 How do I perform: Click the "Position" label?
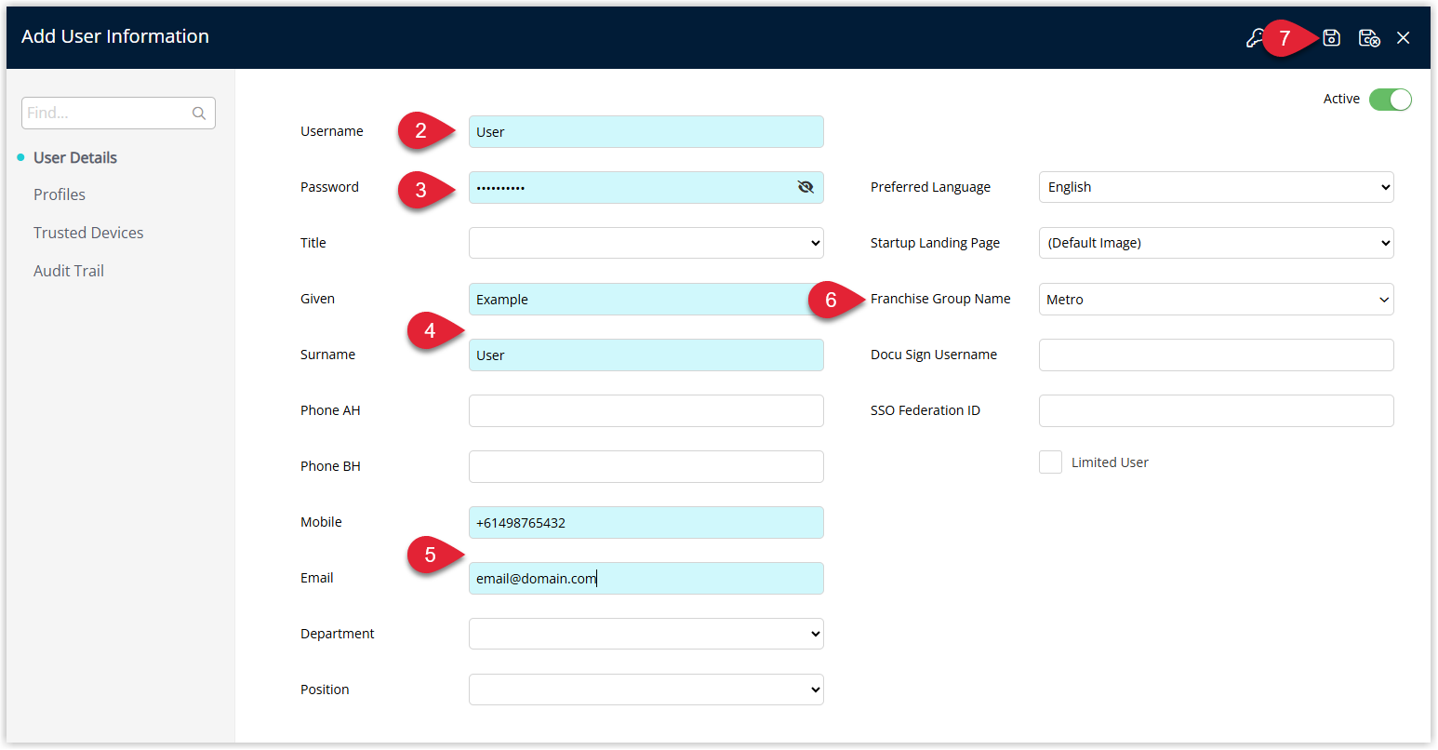click(x=325, y=690)
